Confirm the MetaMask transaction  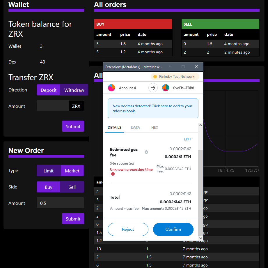(x=173, y=229)
